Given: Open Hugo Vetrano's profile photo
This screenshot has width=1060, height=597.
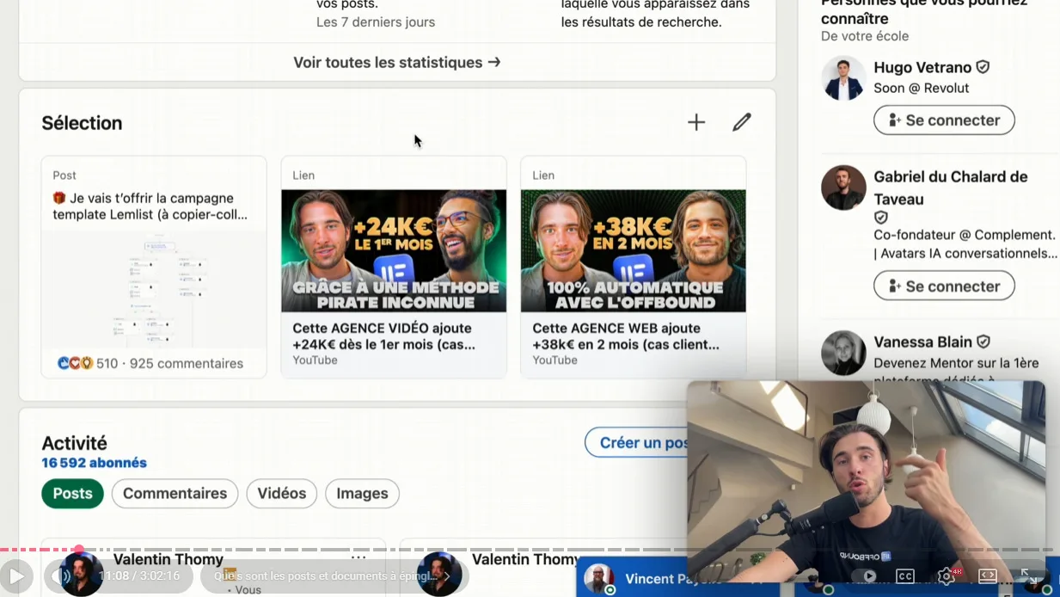Looking at the screenshot, I should click(843, 78).
